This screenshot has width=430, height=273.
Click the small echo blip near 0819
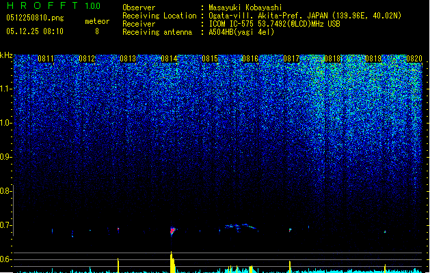coord(385,231)
